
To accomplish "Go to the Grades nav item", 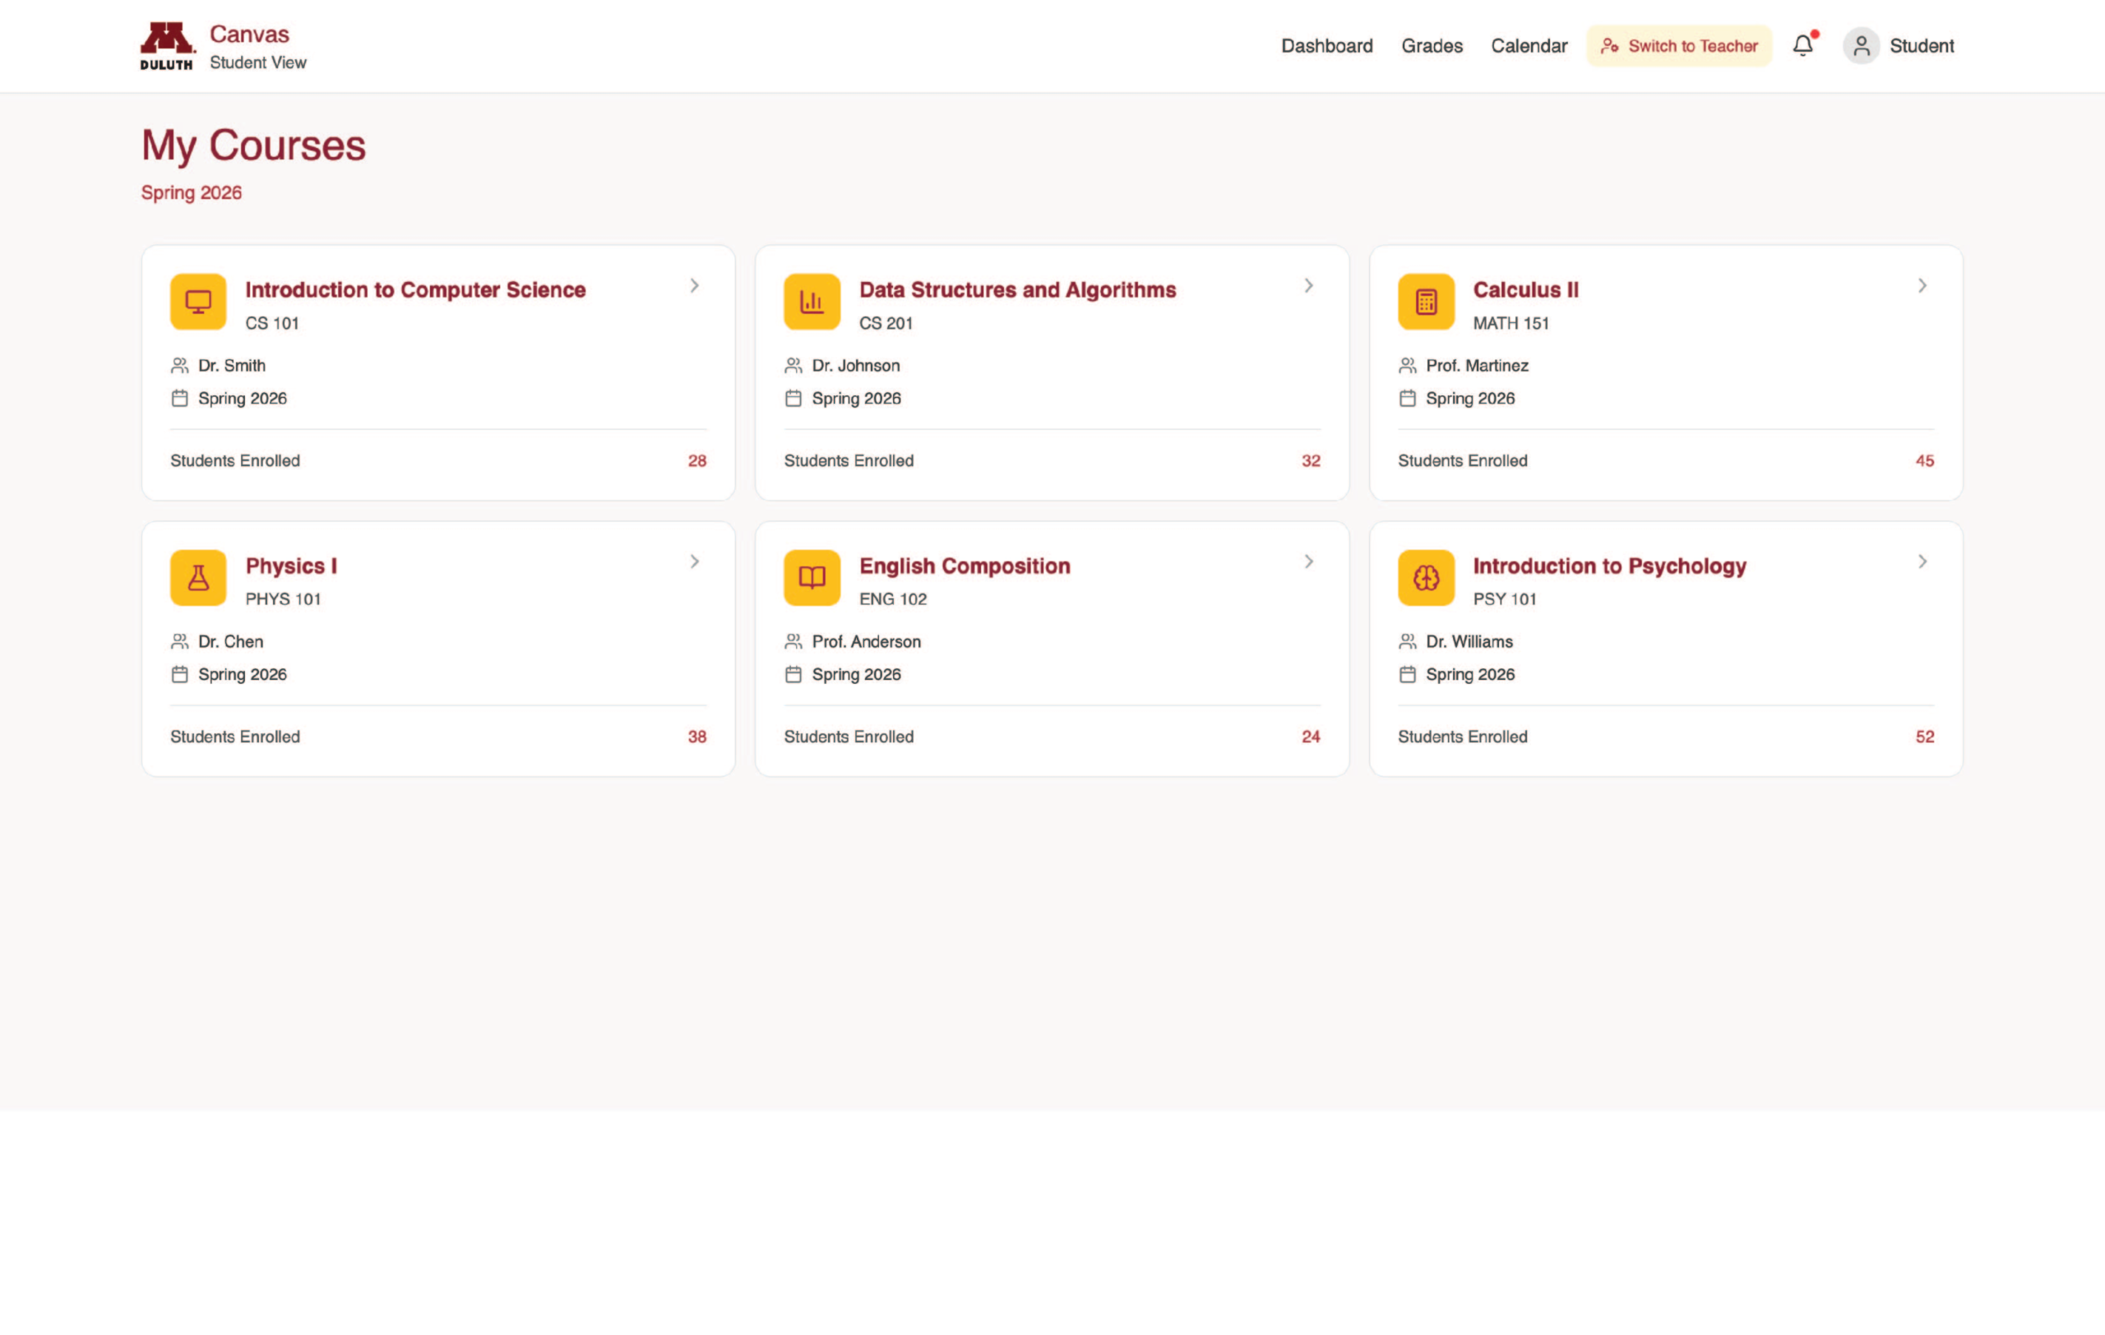I will [x=1431, y=46].
